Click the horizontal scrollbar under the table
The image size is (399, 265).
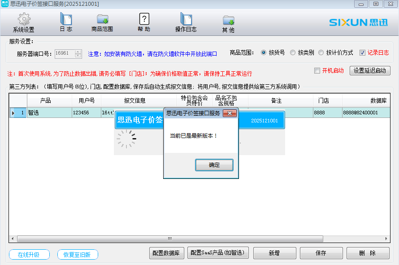click(x=169, y=239)
